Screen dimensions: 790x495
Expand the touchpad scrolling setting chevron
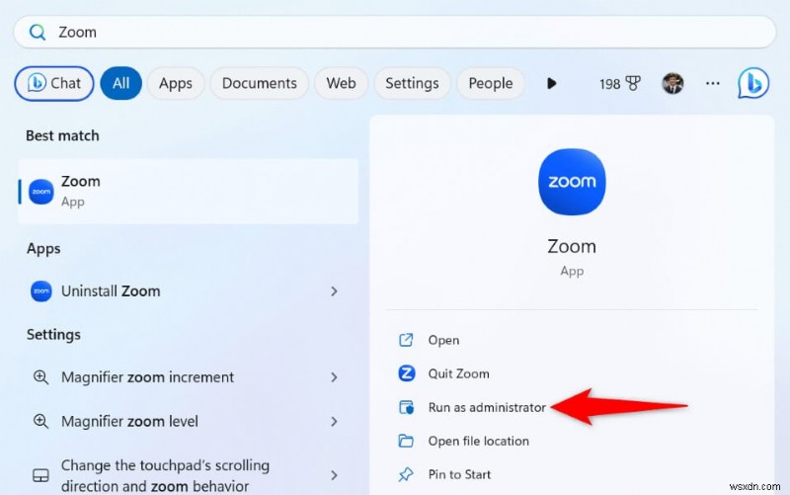[334, 475]
